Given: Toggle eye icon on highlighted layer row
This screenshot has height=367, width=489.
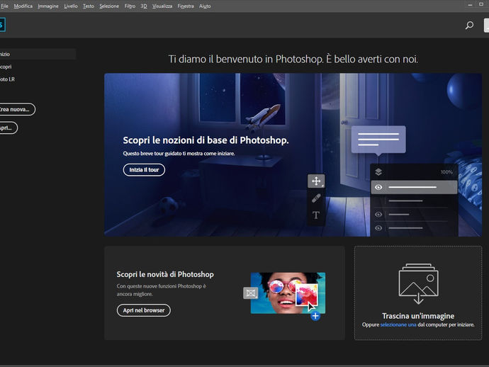Looking at the screenshot, I should pyautogui.click(x=378, y=187).
